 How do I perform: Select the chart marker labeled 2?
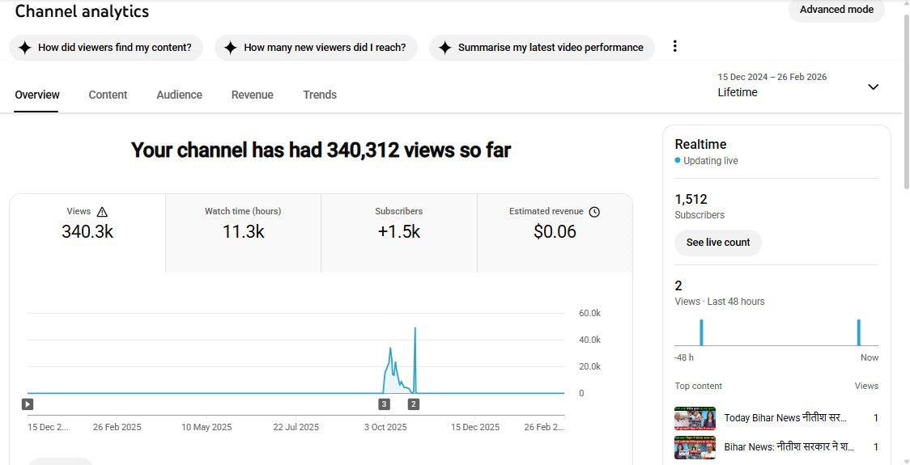click(414, 404)
